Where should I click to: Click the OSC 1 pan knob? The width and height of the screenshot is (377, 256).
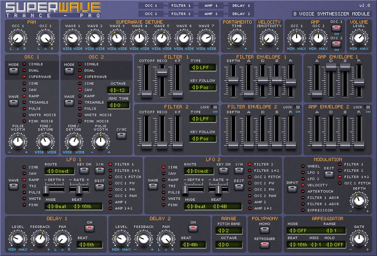(x=18, y=38)
